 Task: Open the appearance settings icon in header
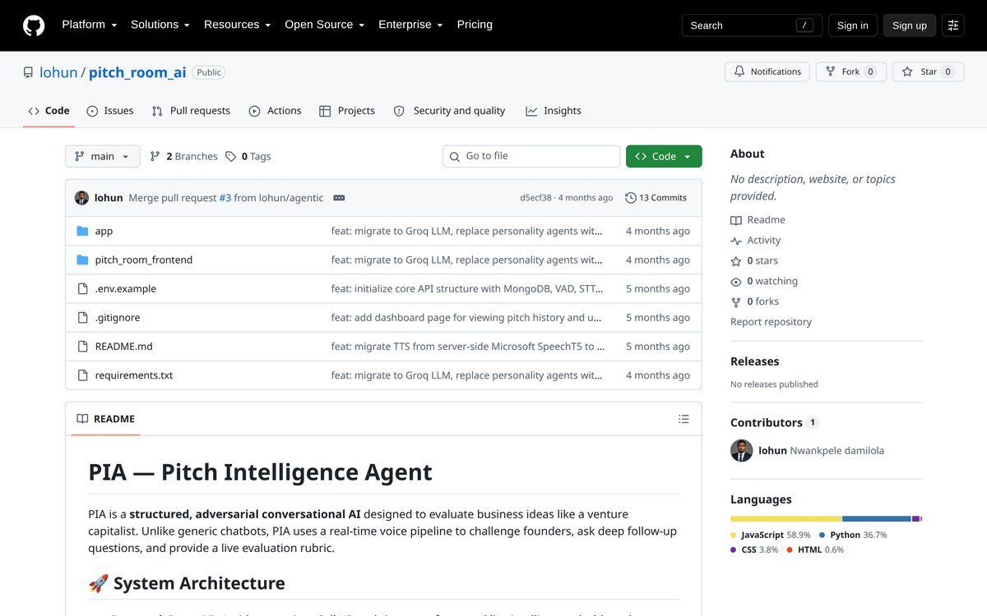953,25
